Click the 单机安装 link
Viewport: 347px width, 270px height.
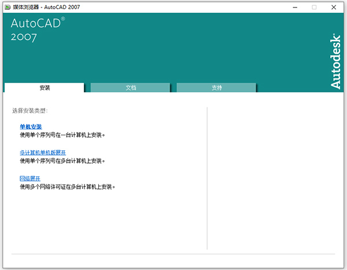click(x=31, y=127)
